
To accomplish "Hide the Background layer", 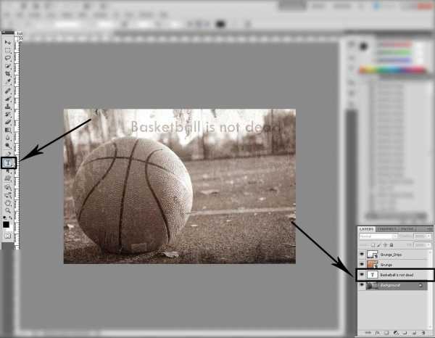I will [362, 284].
